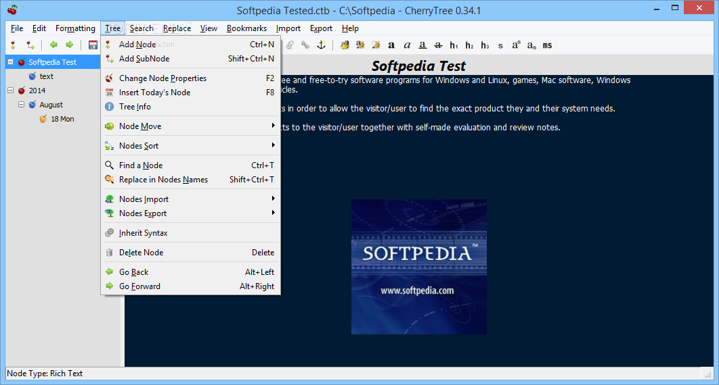
Task: Select the 2014 tree node
Action: [x=37, y=91]
